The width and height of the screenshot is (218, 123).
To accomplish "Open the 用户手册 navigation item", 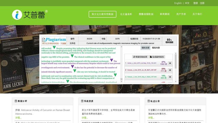I will 181,14.
